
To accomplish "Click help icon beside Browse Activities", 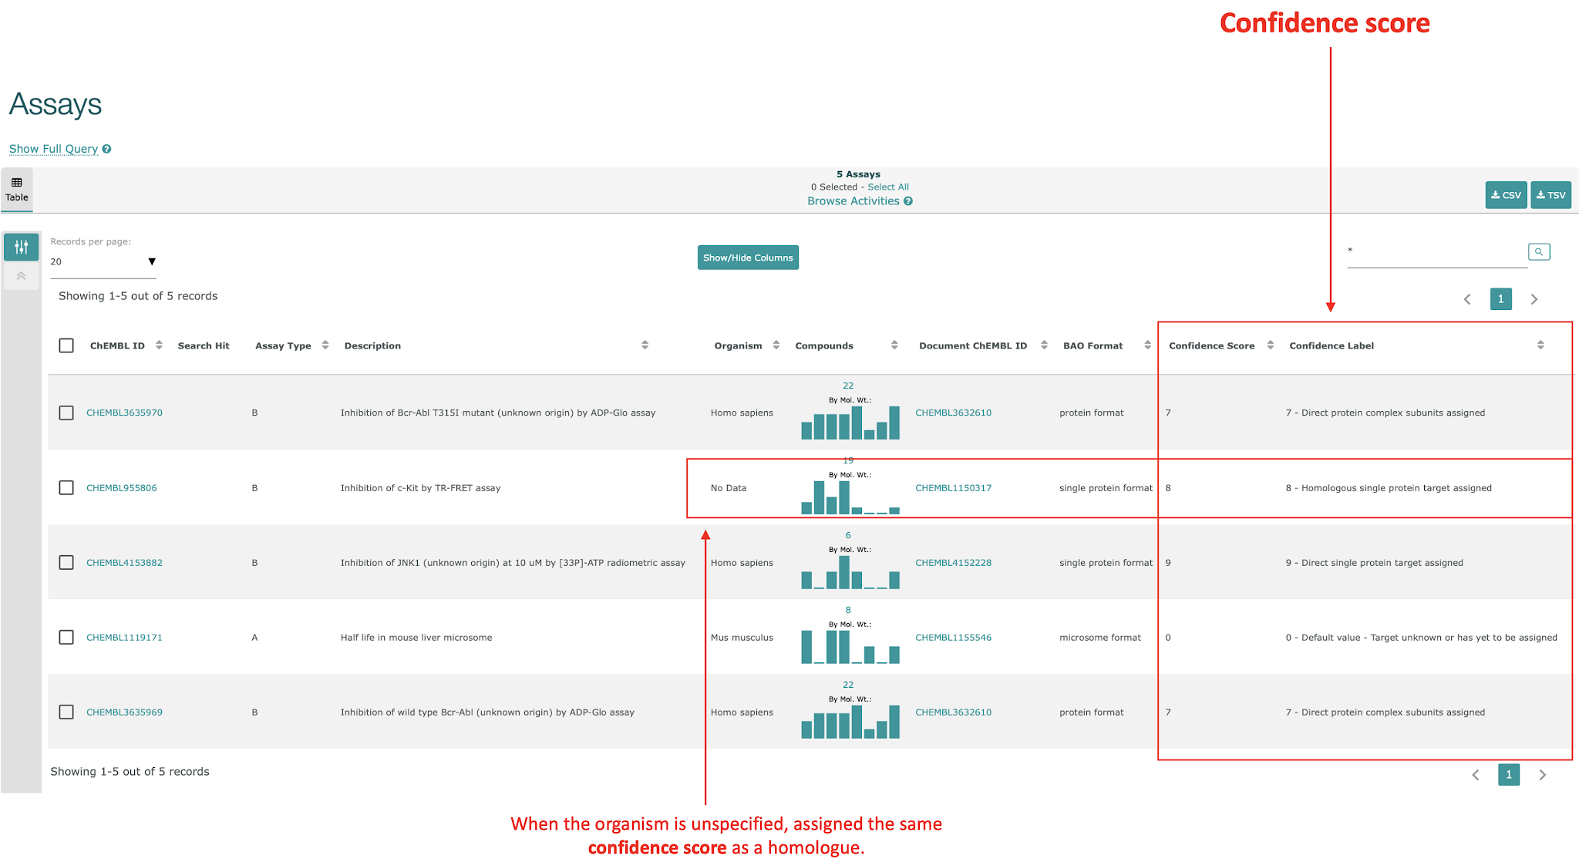I will pyautogui.click(x=908, y=201).
